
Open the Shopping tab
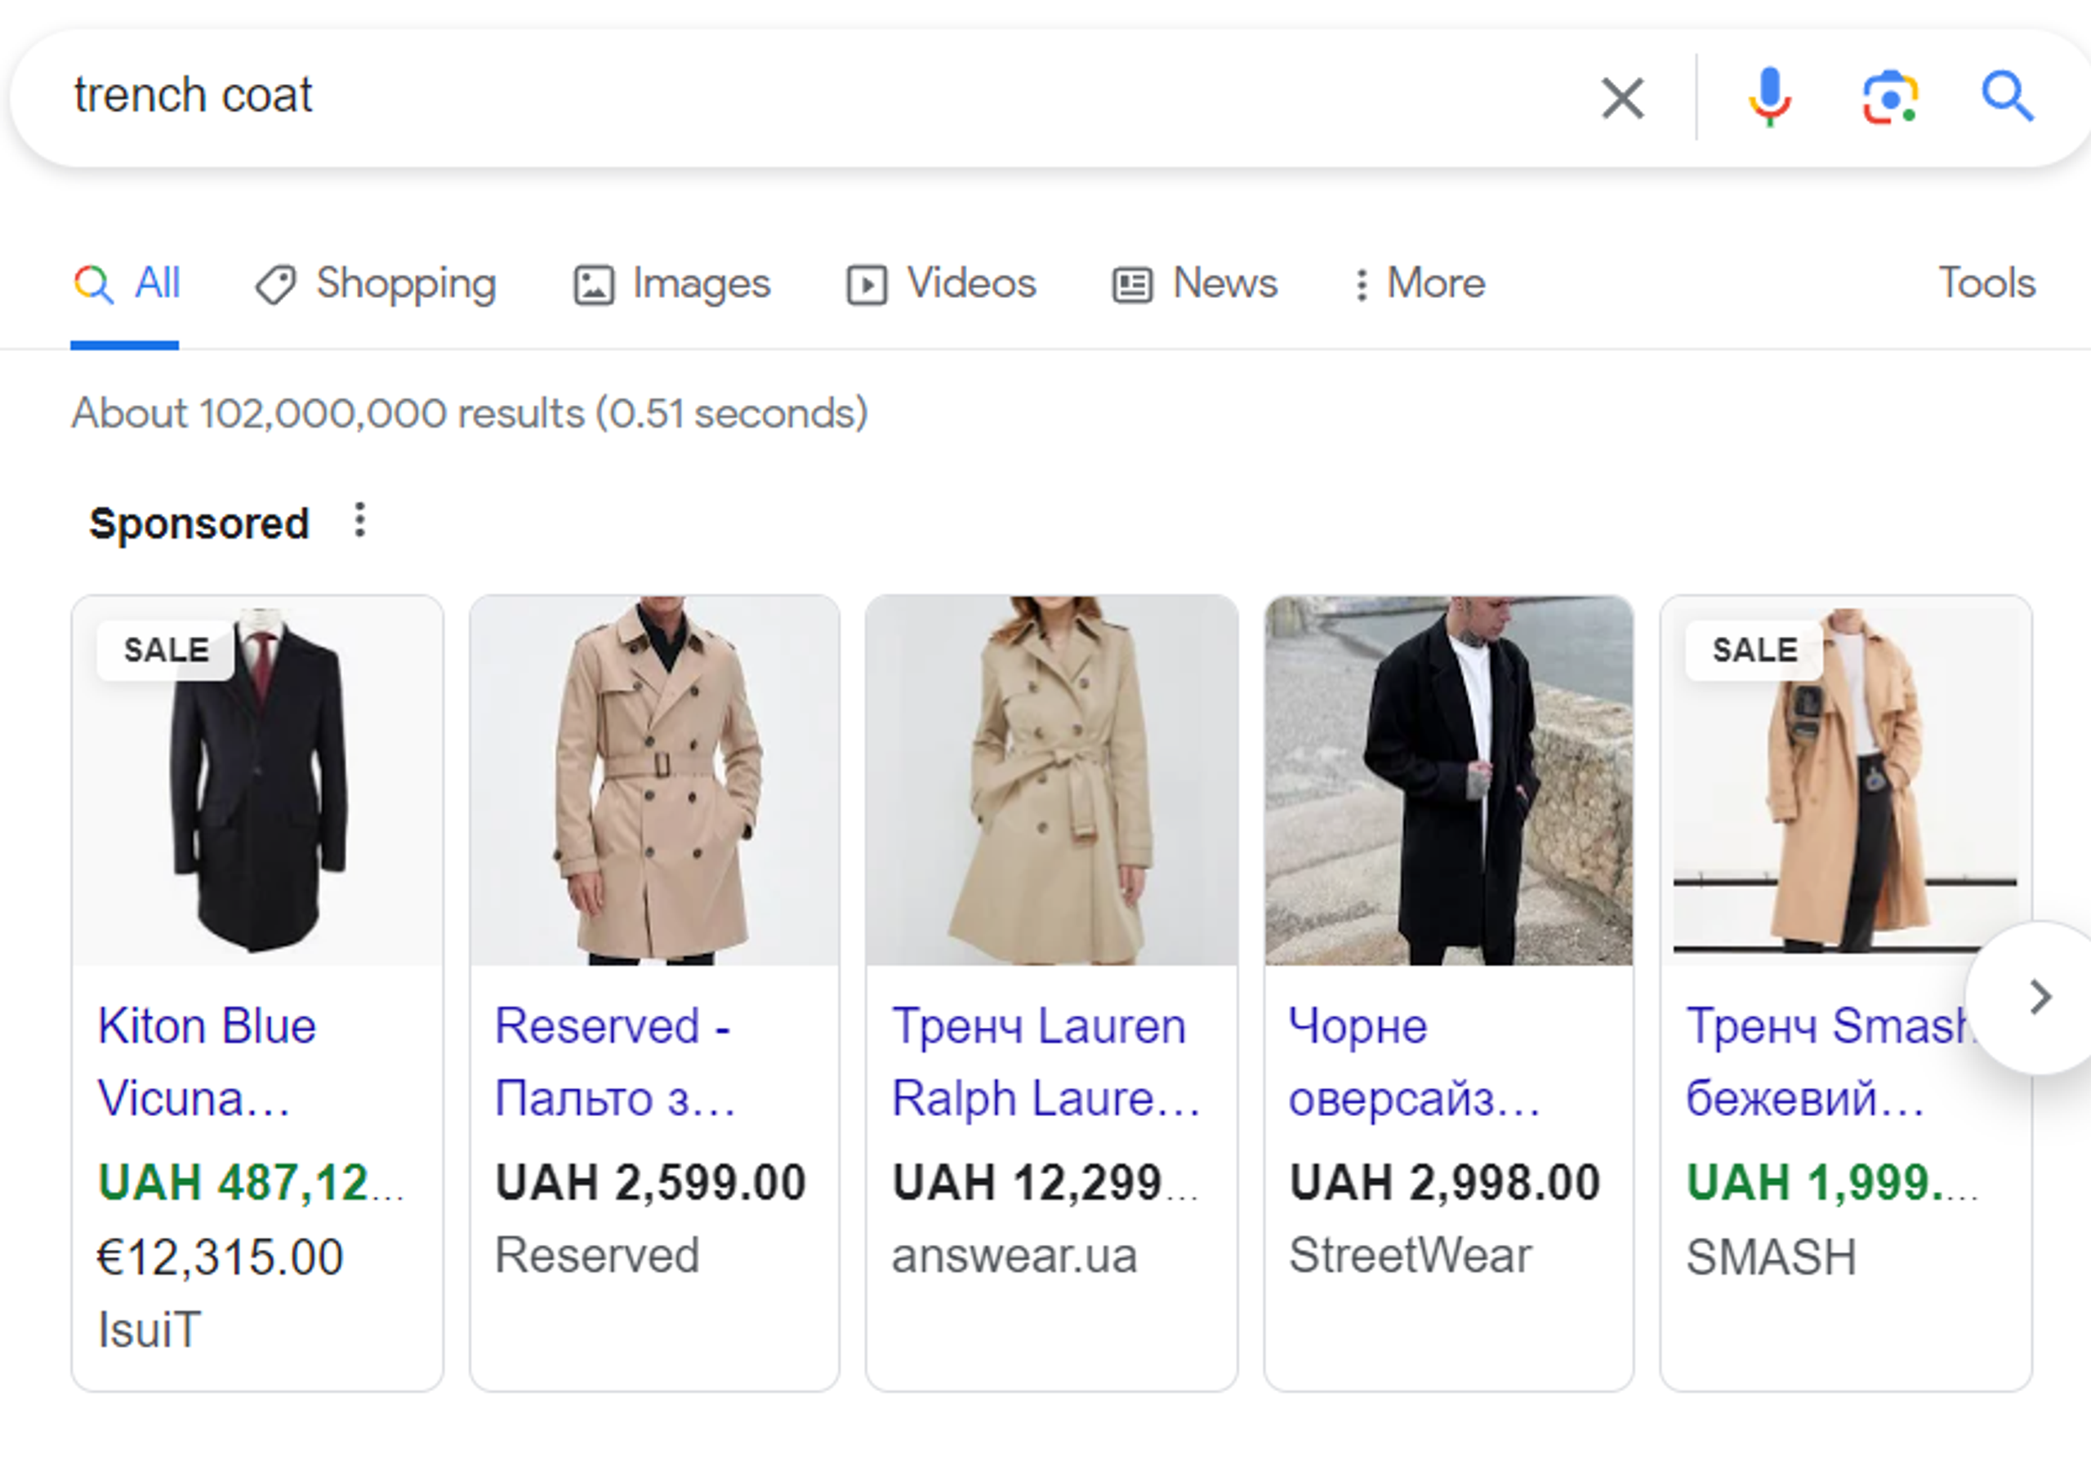click(375, 284)
